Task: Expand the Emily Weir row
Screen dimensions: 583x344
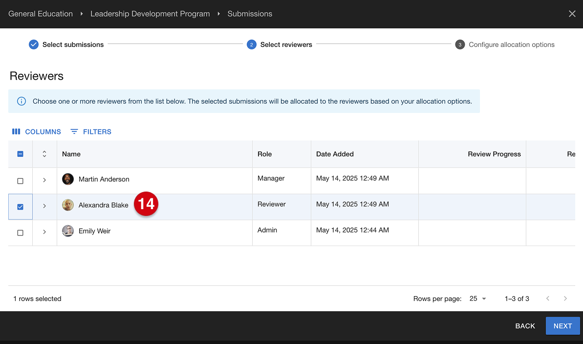Action: 44,232
